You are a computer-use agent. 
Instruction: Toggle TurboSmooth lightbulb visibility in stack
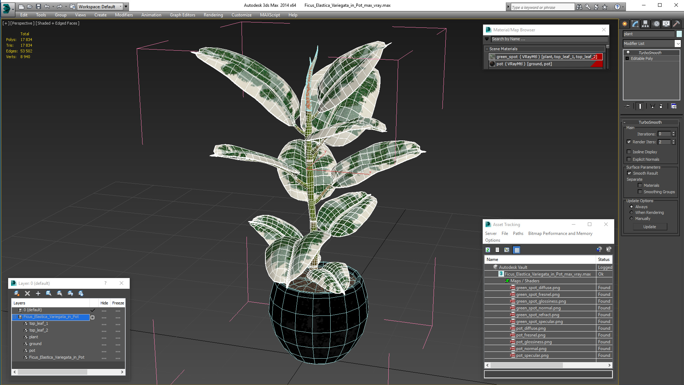point(628,53)
